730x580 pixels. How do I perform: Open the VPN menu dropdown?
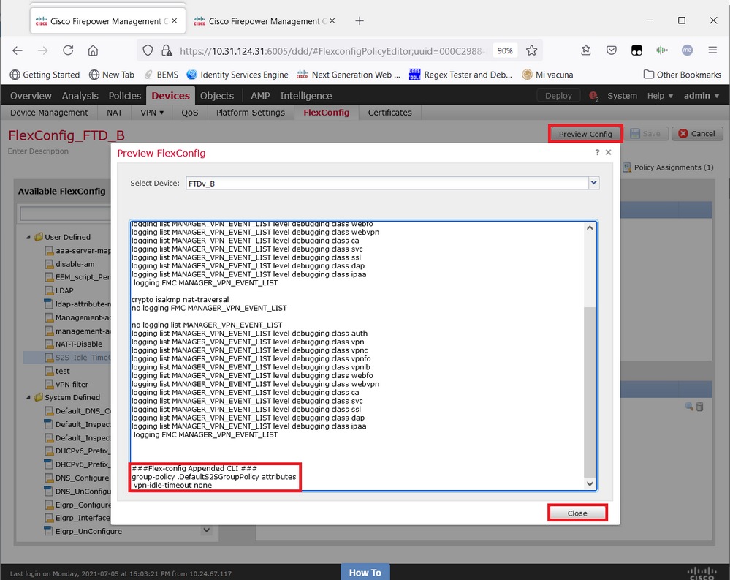coord(152,112)
